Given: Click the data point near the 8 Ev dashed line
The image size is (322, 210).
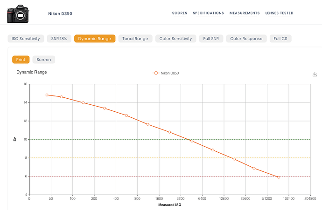Looking at the screenshot, I should tap(234, 159).
